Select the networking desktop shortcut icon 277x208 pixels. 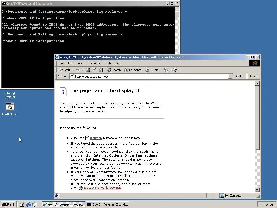pyautogui.click(x=10, y=106)
